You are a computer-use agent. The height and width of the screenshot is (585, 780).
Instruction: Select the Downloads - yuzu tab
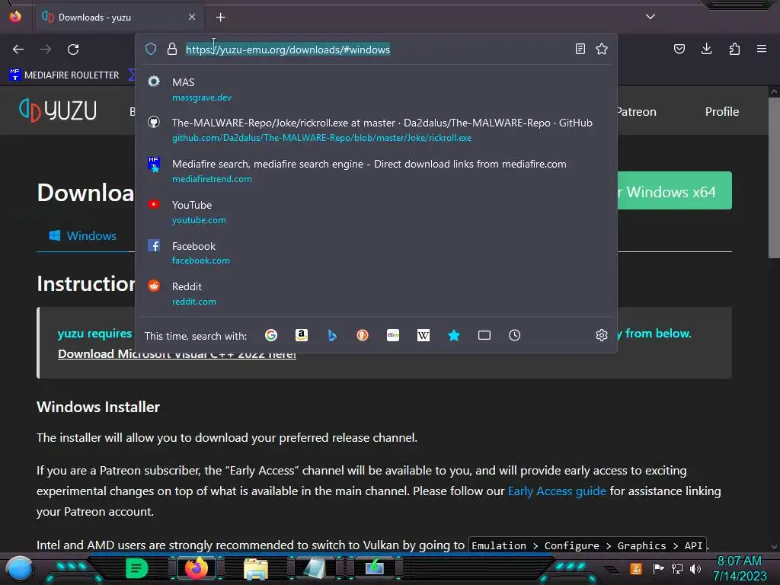click(x=119, y=17)
